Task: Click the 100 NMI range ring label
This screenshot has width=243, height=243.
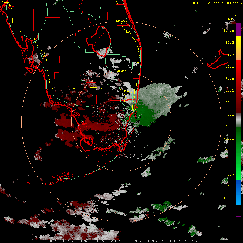Action: click(121, 21)
